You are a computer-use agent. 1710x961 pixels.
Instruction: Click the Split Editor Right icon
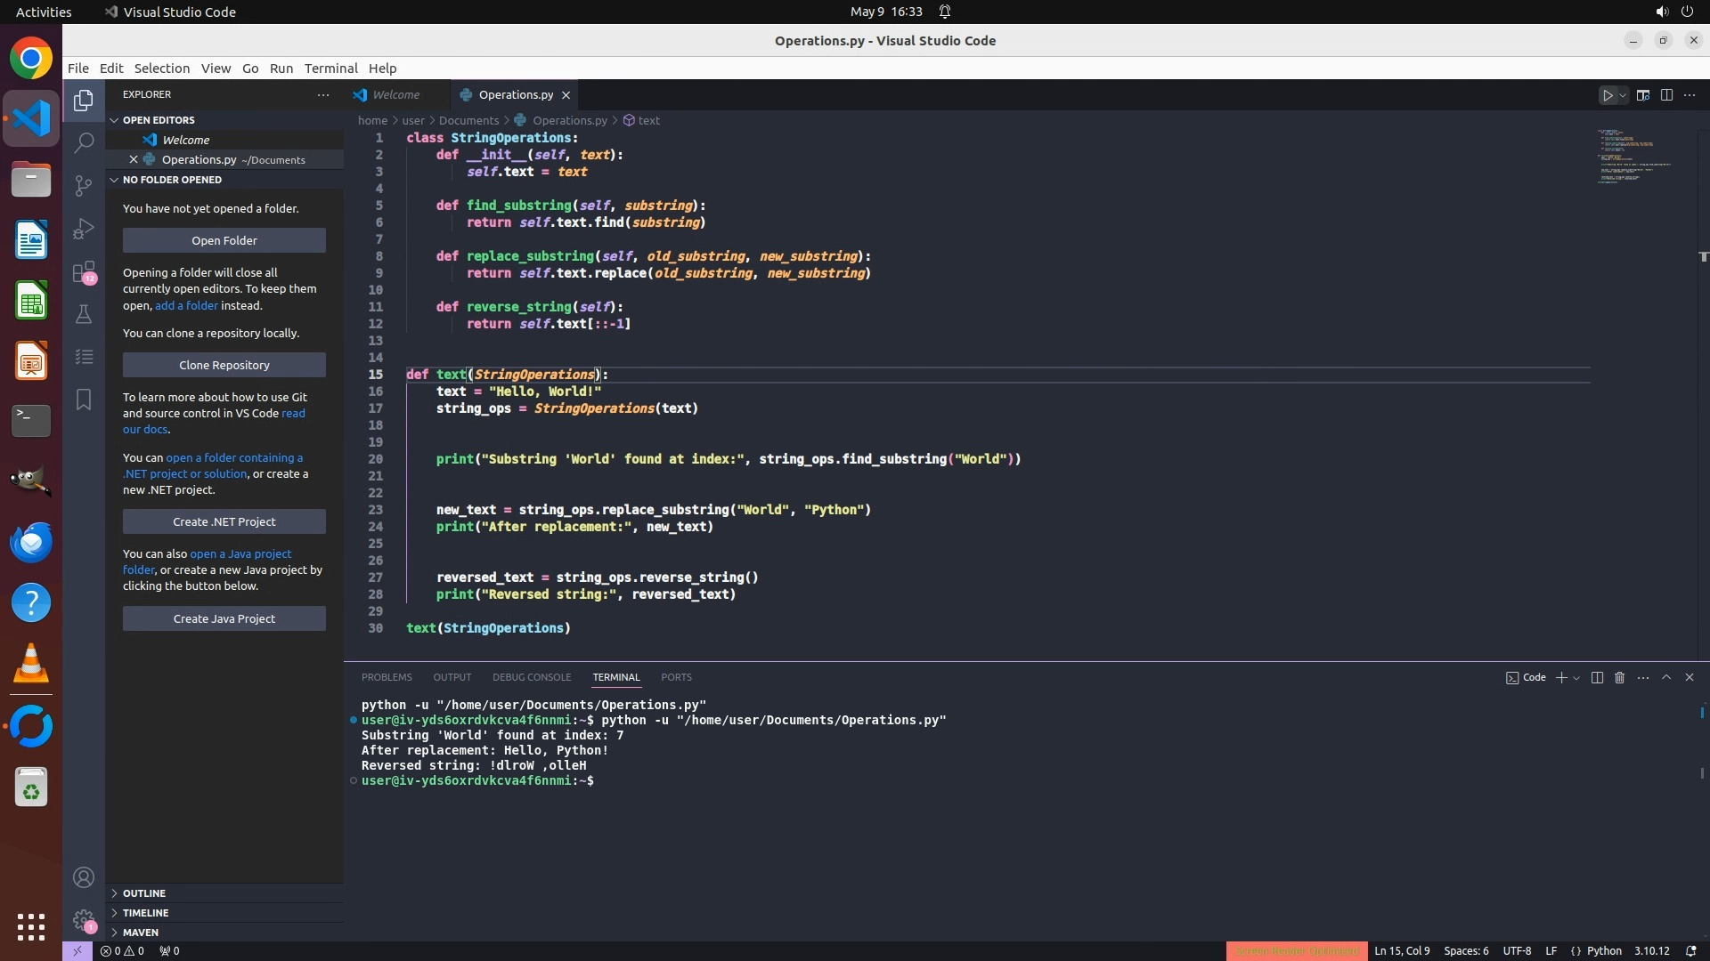click(1666, 95)
